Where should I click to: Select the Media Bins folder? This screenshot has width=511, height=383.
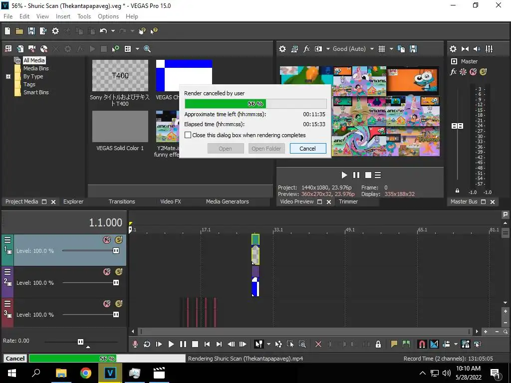36,68
